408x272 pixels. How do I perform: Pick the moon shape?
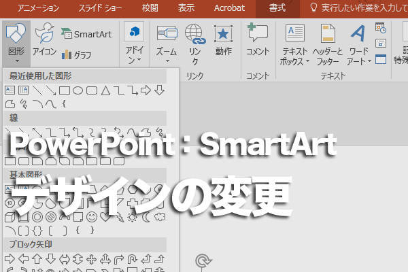(146, 217)
